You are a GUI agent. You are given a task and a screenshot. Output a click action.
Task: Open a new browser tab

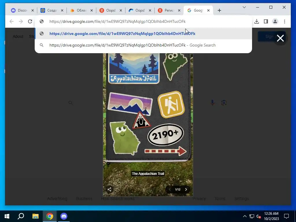[x=219, y=10]
